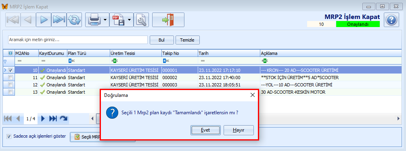
Task: Check the checkbox for record 12
Action: tap(10, 85)
